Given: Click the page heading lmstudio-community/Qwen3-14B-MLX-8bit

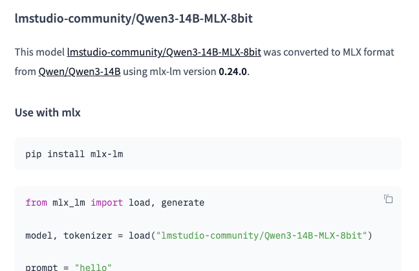Looking at the screenshot, I should pos(134,19).
